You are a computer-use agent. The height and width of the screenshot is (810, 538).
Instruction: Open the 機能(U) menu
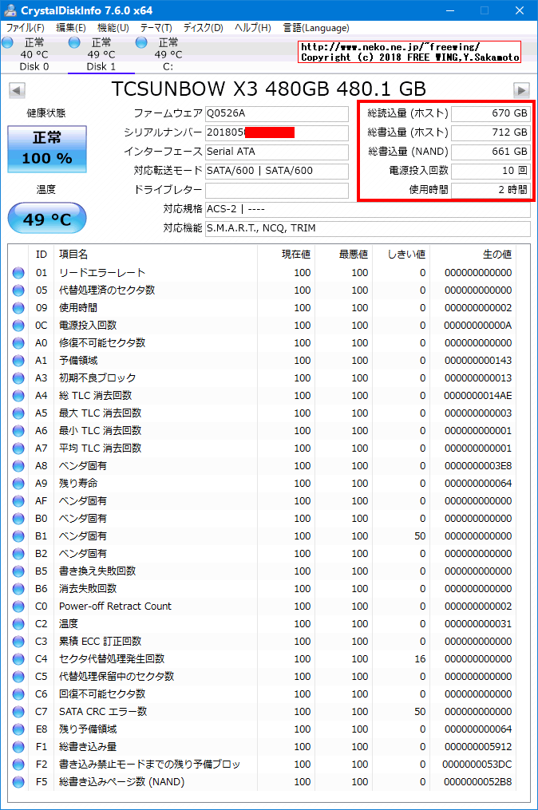coord(113,28)
